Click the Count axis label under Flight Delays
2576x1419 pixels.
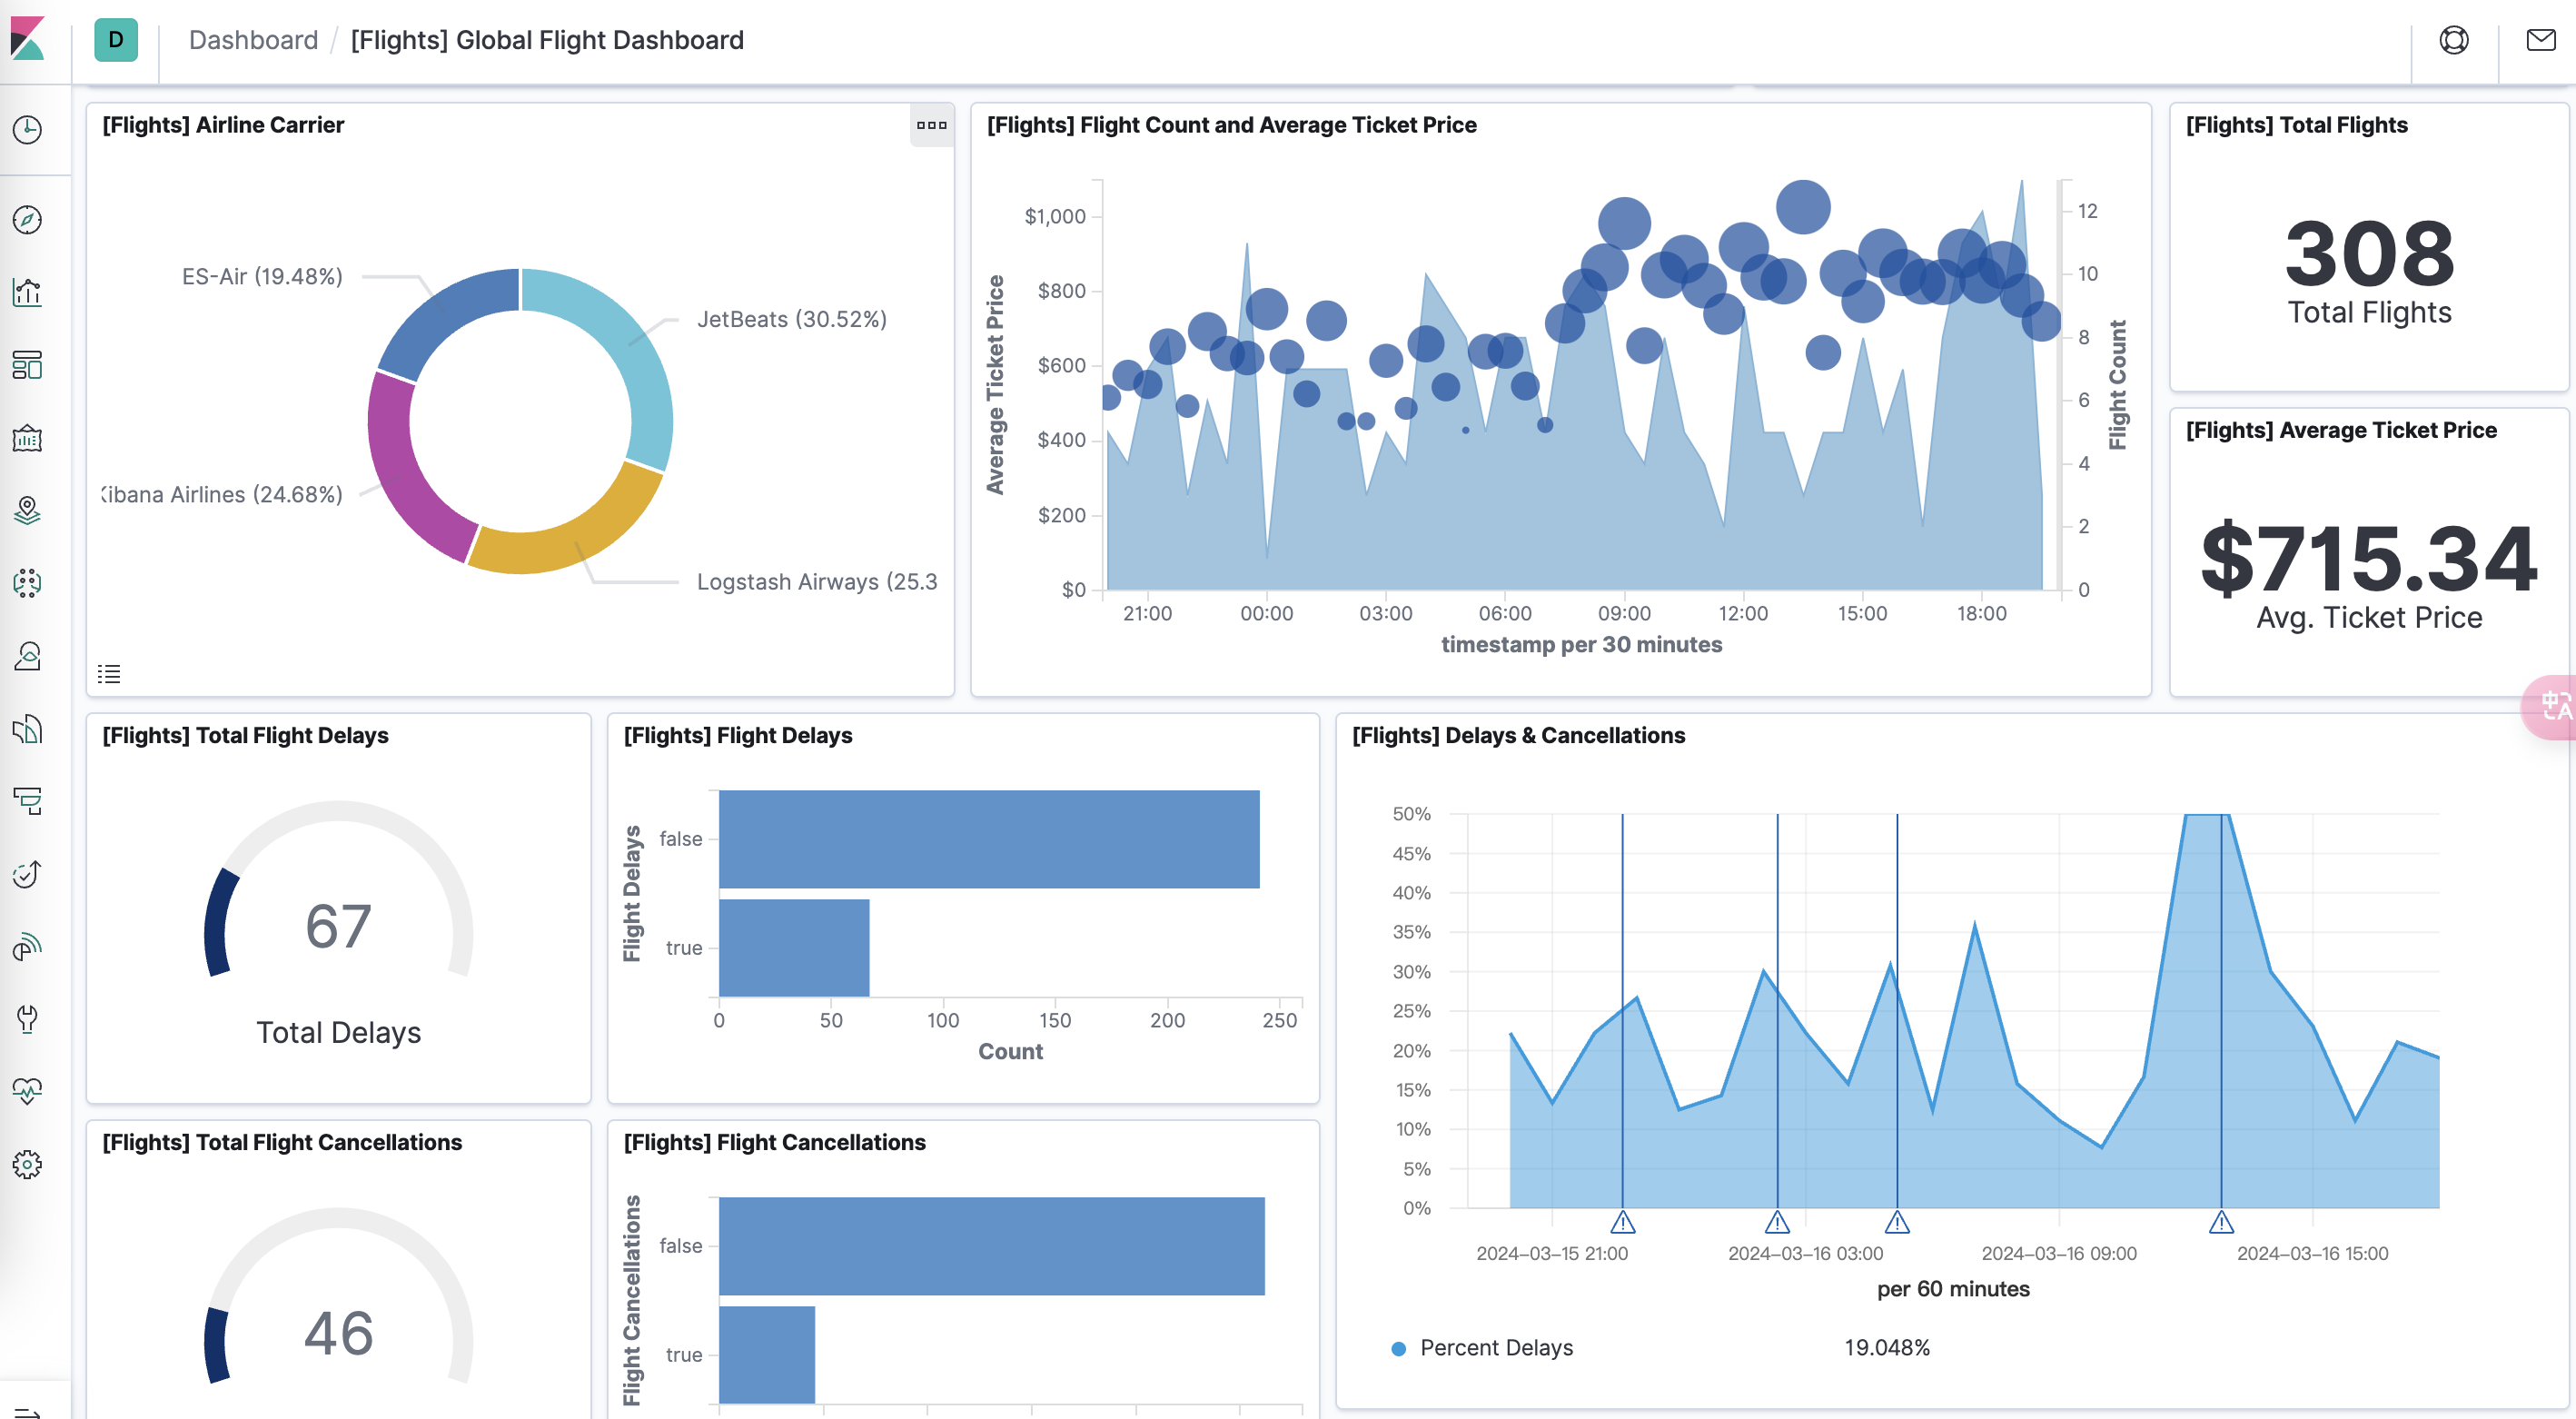pos(1010,1051)
